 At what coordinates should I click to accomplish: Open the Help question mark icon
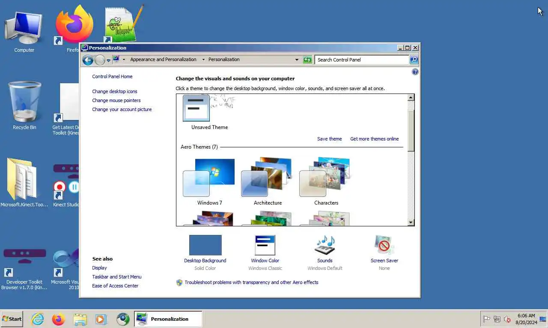pyautogui.click(x=415, y=72)
